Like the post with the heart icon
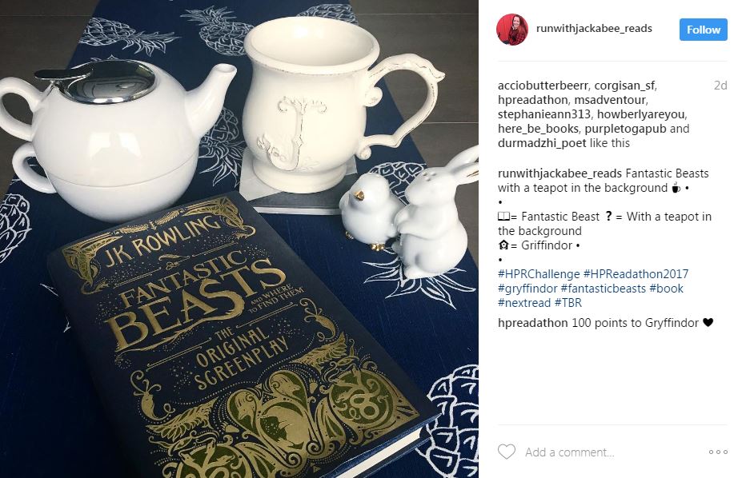746x478 pixels. (x=506, y=452)
